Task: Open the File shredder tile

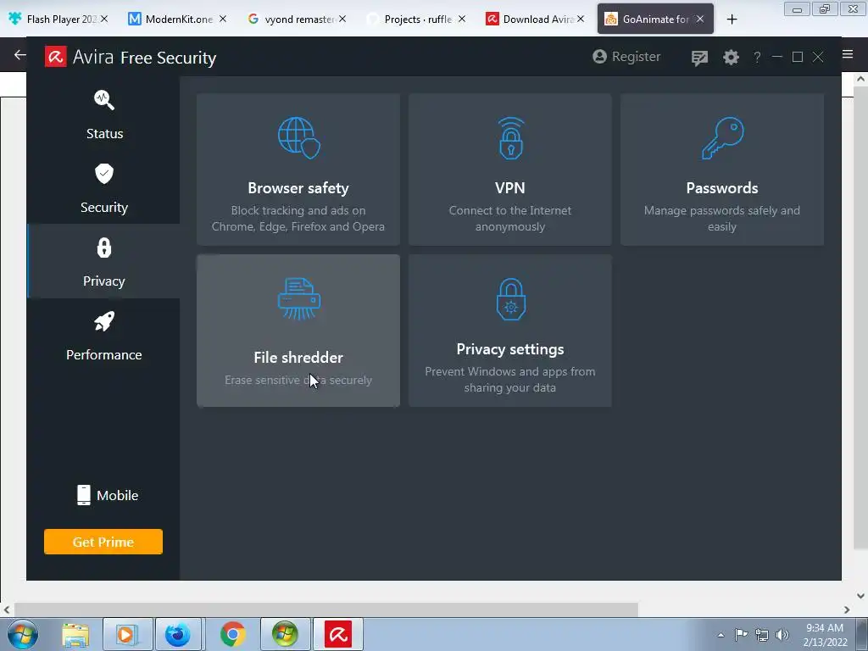Action: pos(298,331)
